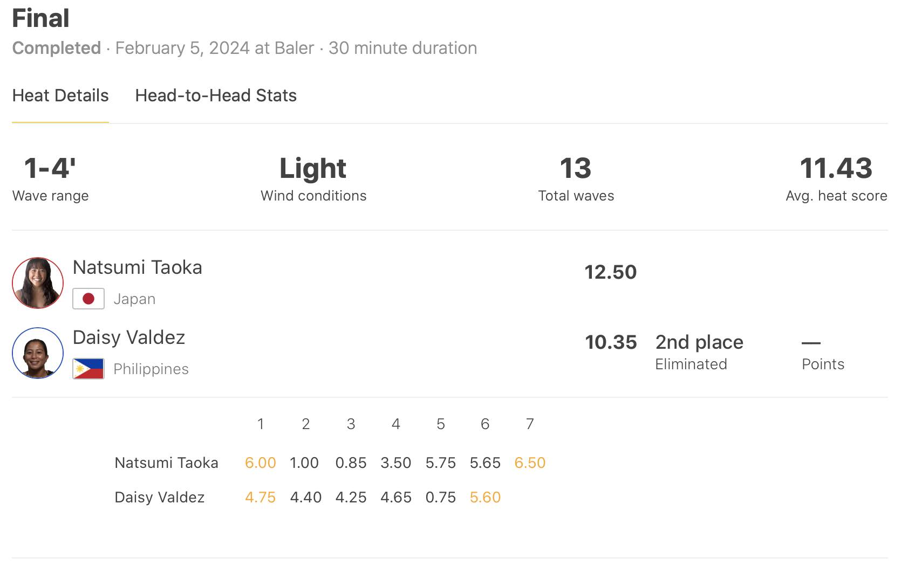This screenshot has width=901, height=566.
Task: Click the 2nd place result label
Action: coord(699,342)
